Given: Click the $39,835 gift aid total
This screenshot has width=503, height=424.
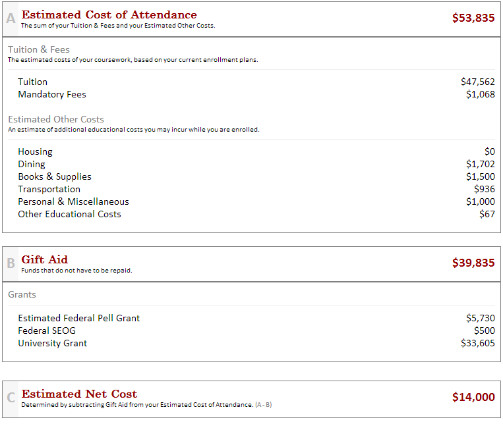Looking at the screenshot, I should [473, 263].
